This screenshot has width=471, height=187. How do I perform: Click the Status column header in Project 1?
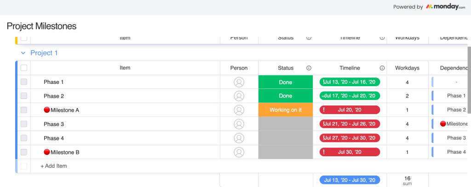[x=285, y=68]
